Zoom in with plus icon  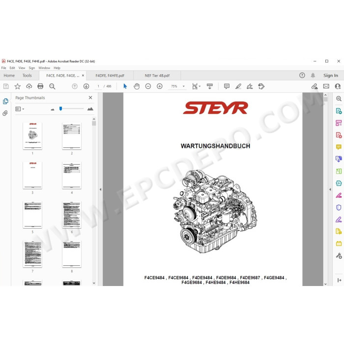tap(160, 86)
